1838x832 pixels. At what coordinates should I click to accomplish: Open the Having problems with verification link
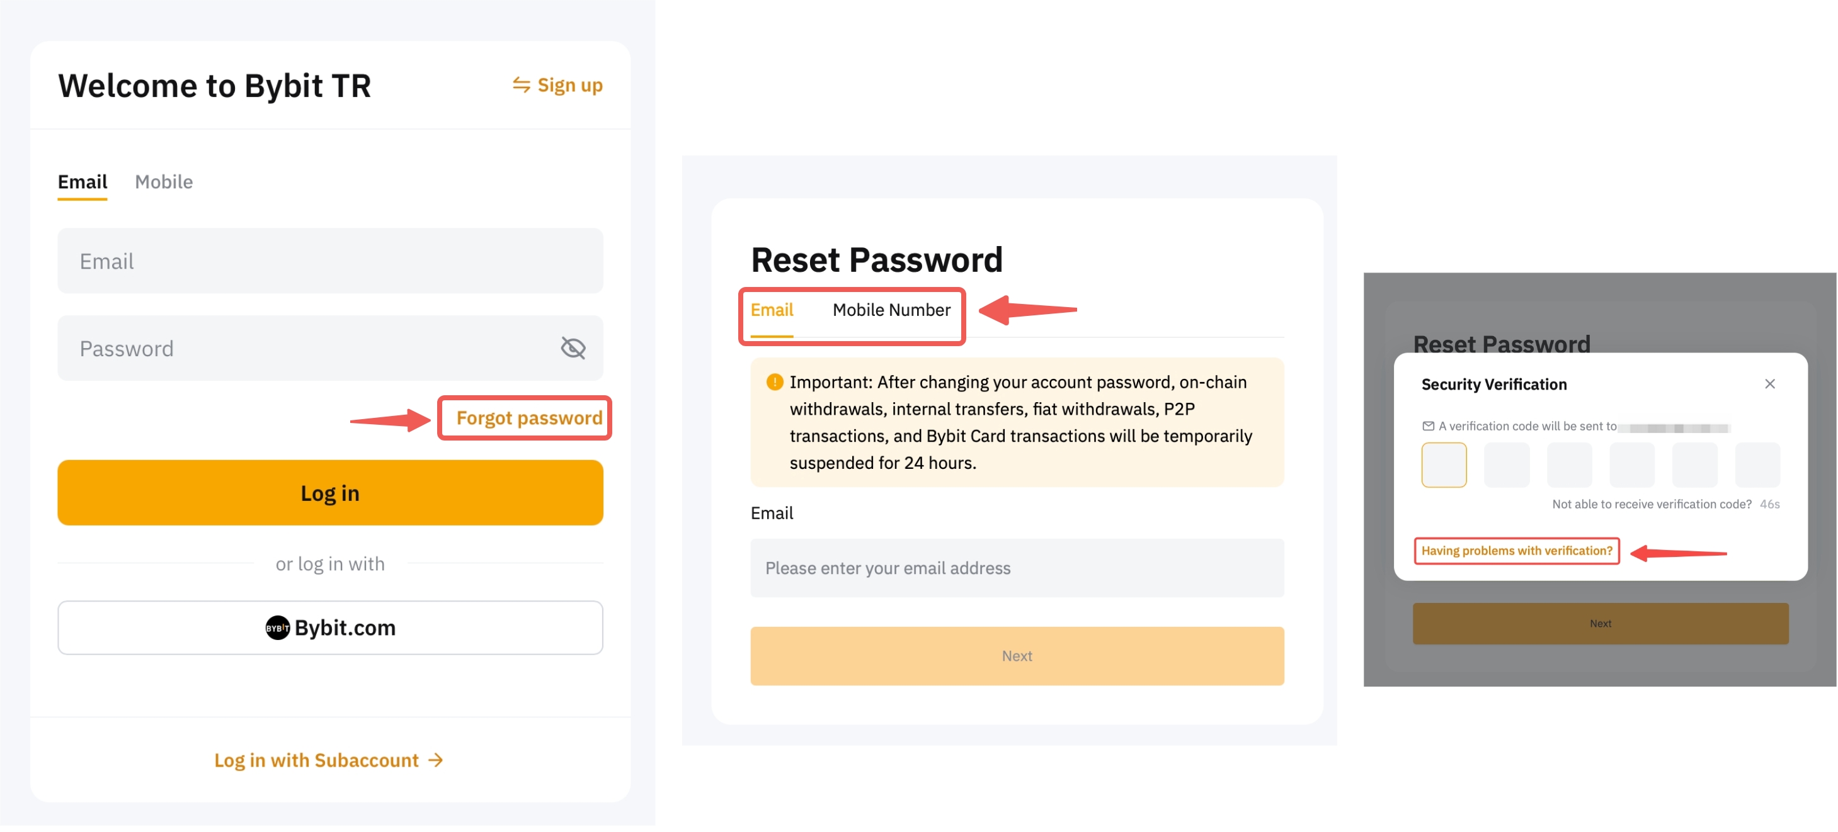(x=1516, y=551)
